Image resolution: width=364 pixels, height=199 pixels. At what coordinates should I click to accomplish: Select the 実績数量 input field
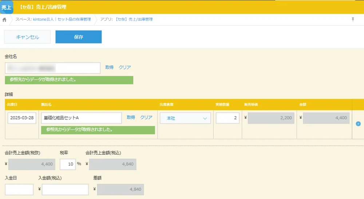(x=227, y=118)
